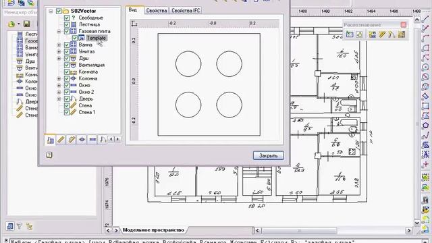The height and width of the screenshot is (243, 432).
Task: Toggle the Стена 1 checkbox
Action: pyautogui.click(x=67, y=113)
